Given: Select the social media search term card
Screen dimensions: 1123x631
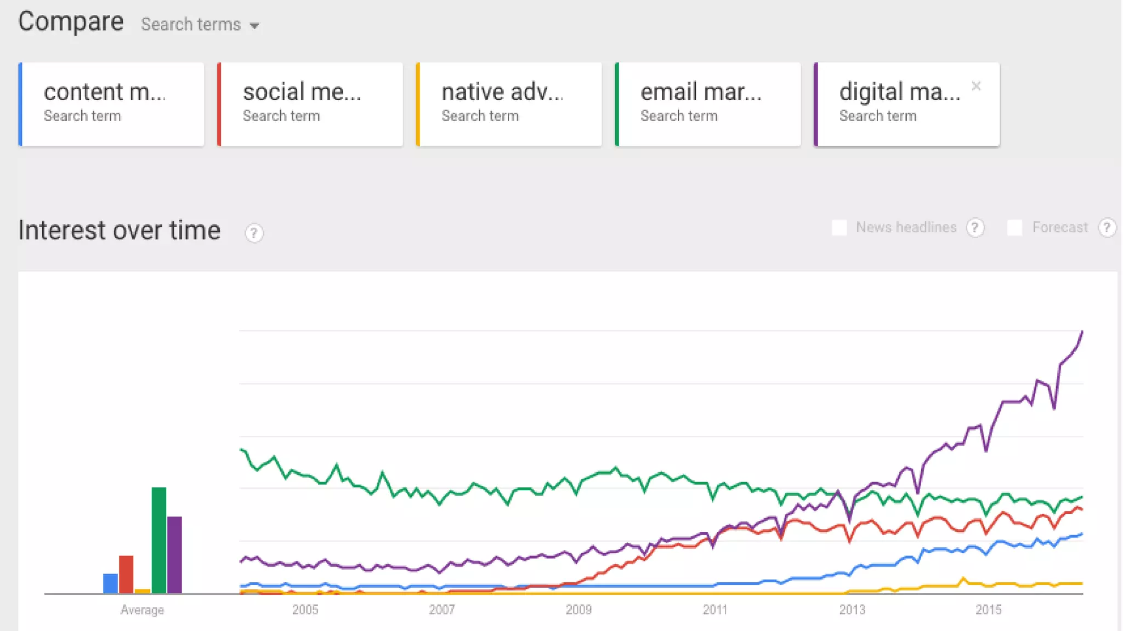Looking at the screenshot, I should pos(310,104).
